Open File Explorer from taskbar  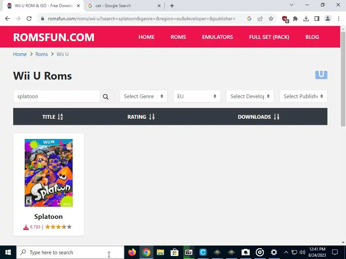tap(160, 252)
